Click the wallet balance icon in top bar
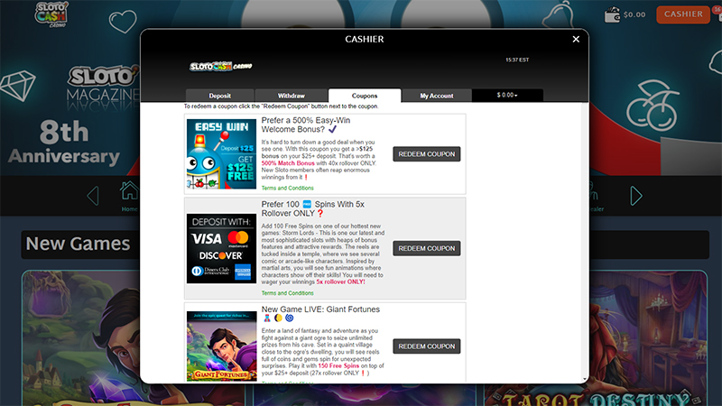Screen dimensions: 722x406 612,14
